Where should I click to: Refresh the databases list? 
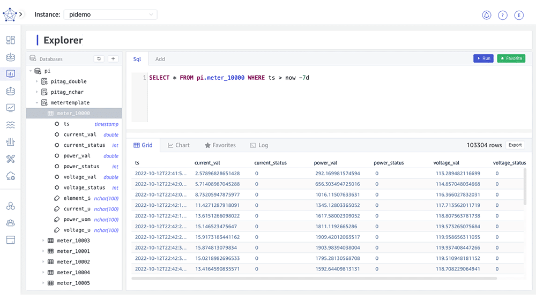pos(99,59)
